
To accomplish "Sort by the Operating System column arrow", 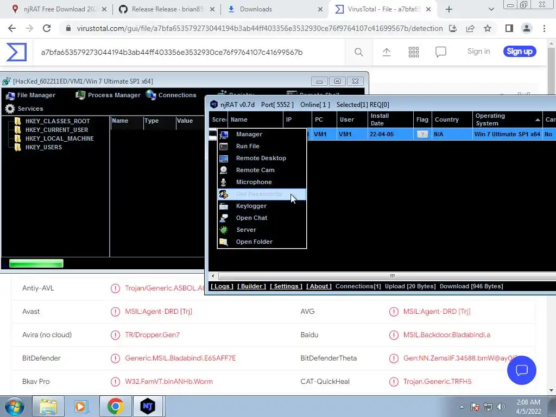I will pyautogui.click(x=538, y=120).
